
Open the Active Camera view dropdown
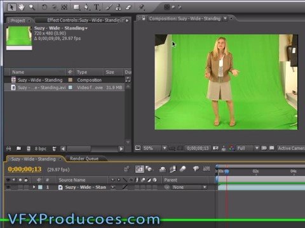pos(291,148)
